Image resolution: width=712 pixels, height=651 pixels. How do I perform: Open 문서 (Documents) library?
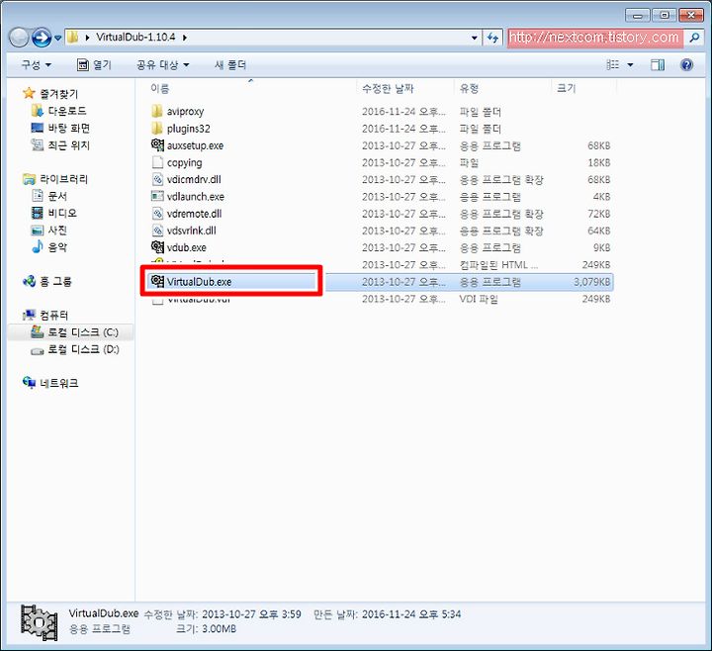point(49,196)
